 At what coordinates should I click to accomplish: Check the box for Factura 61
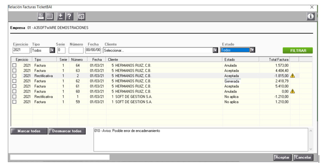(14, 86)
